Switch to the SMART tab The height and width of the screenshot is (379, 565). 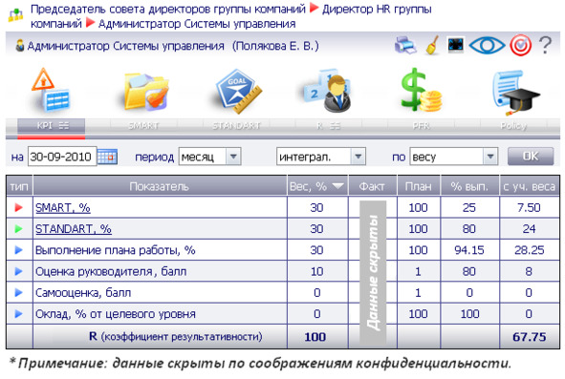click(x=143, y=126)
